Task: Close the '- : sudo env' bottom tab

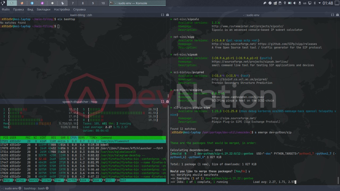Action: tap(19, 188)
